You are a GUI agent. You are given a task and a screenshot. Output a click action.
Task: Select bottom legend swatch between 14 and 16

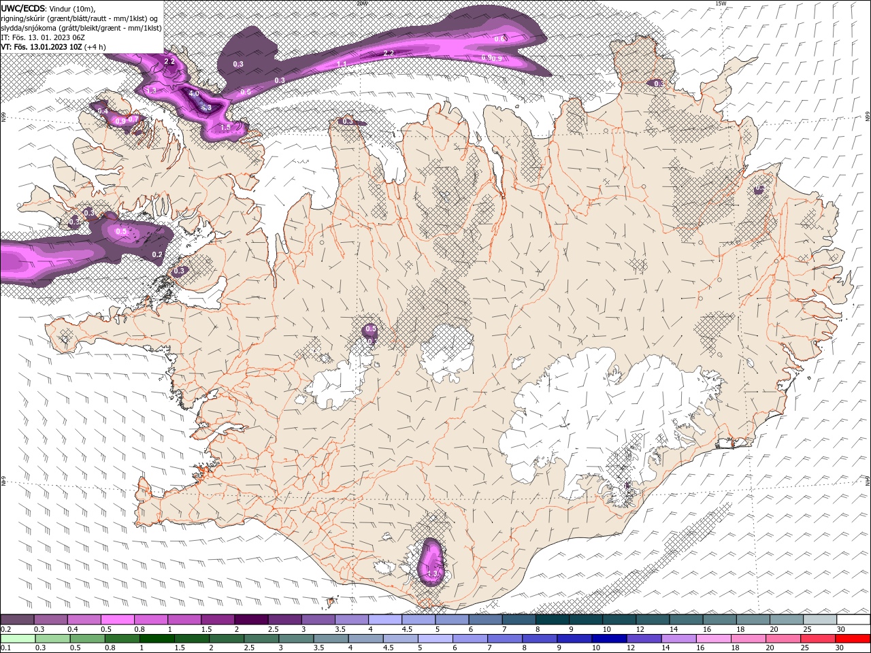(x=678, y=638)
